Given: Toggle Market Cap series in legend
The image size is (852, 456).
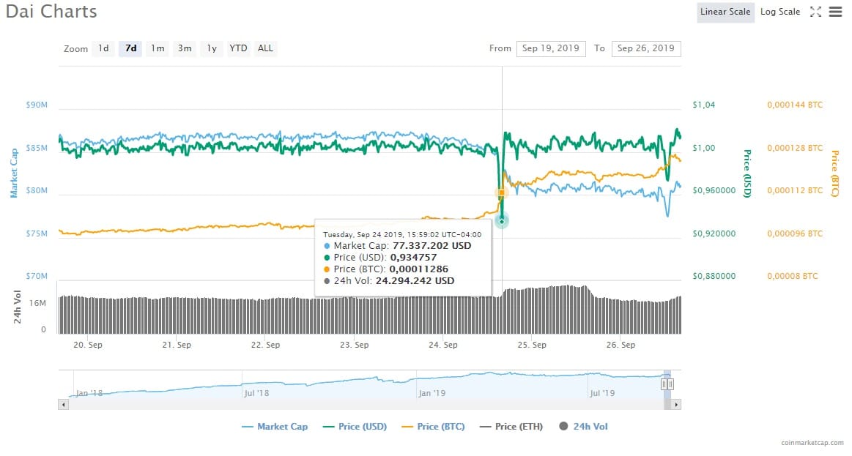Looking at the screenshot, I should click(275, 427).
